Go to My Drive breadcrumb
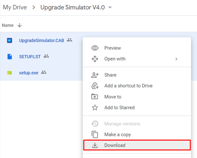 (15, 7)
